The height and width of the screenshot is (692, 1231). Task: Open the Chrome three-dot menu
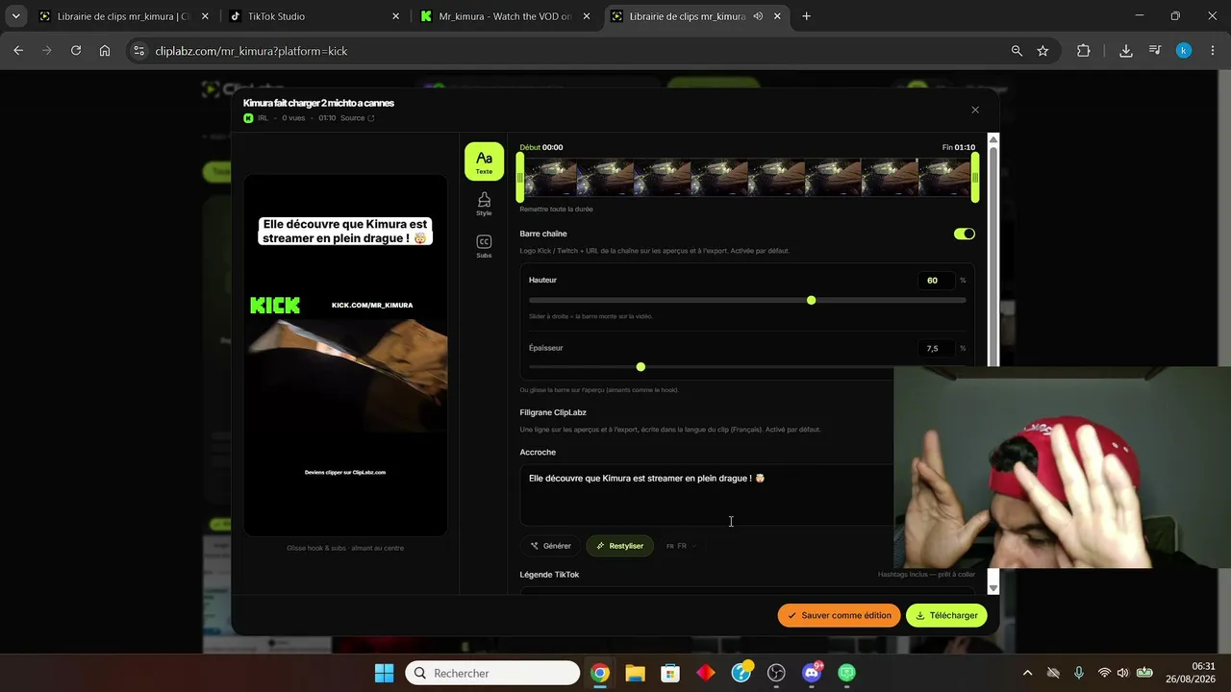[1212, 51]
